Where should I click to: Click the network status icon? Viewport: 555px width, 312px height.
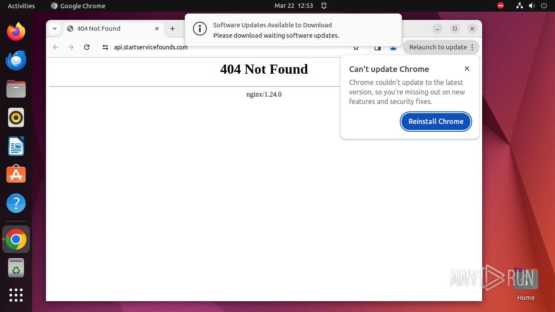pos(519,6)
